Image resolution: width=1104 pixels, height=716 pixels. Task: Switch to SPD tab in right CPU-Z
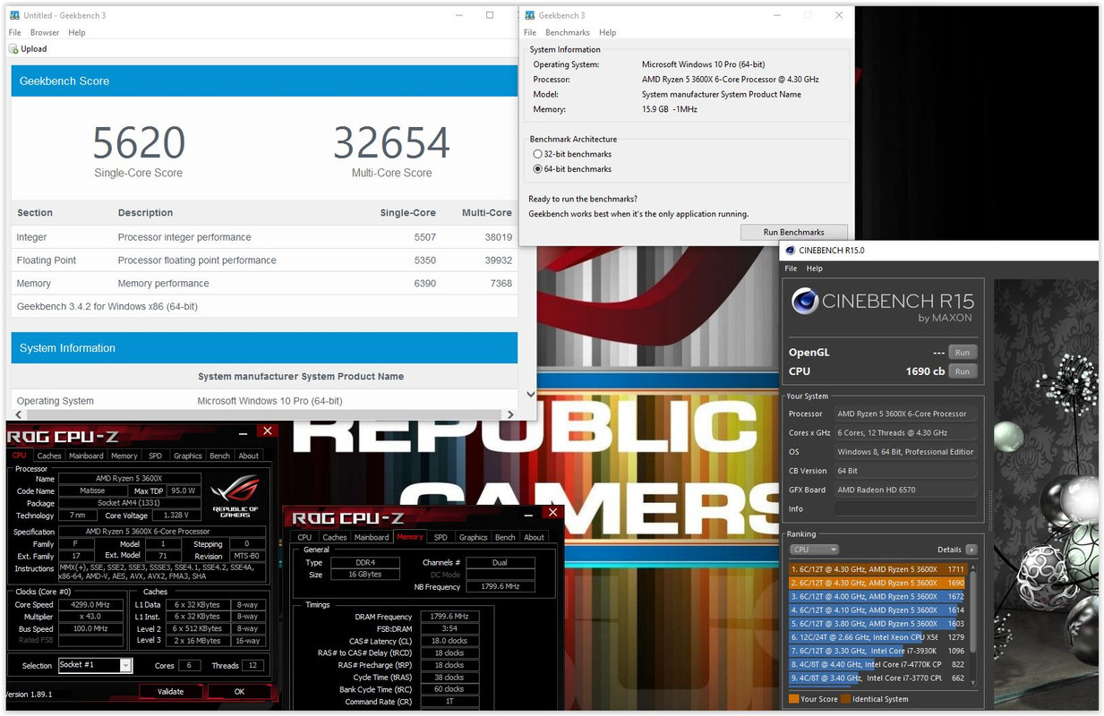tap(441, 537)
